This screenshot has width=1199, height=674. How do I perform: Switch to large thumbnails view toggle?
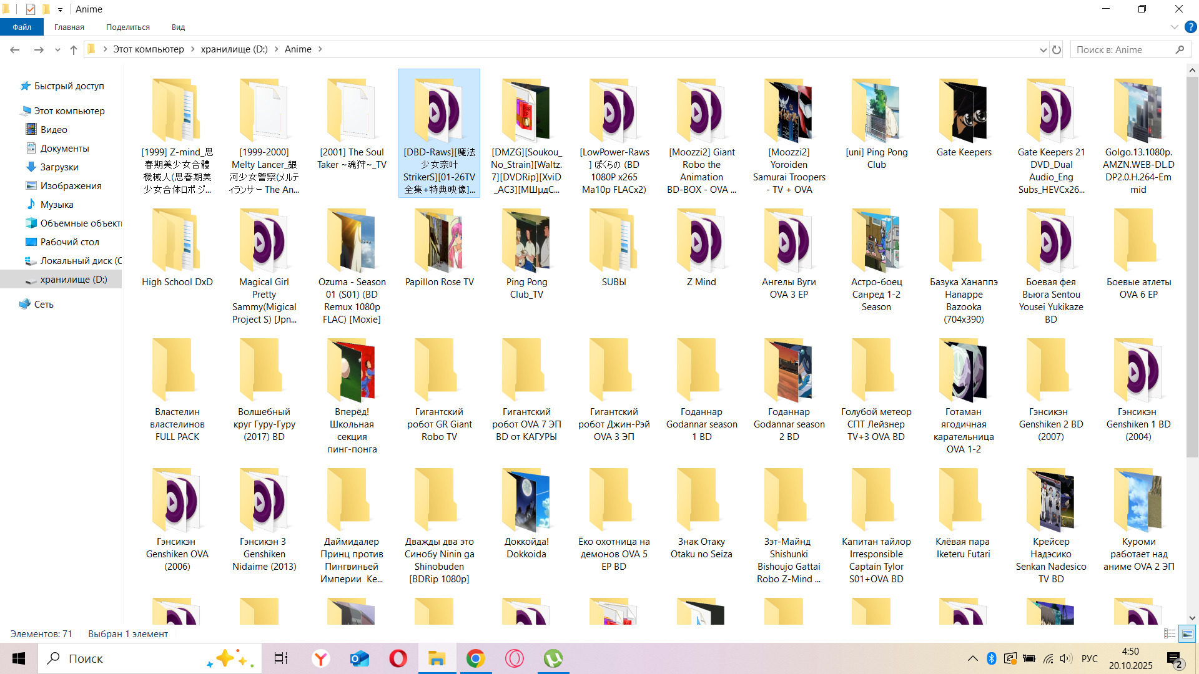pyautogui.click(x=1187, y=633)
